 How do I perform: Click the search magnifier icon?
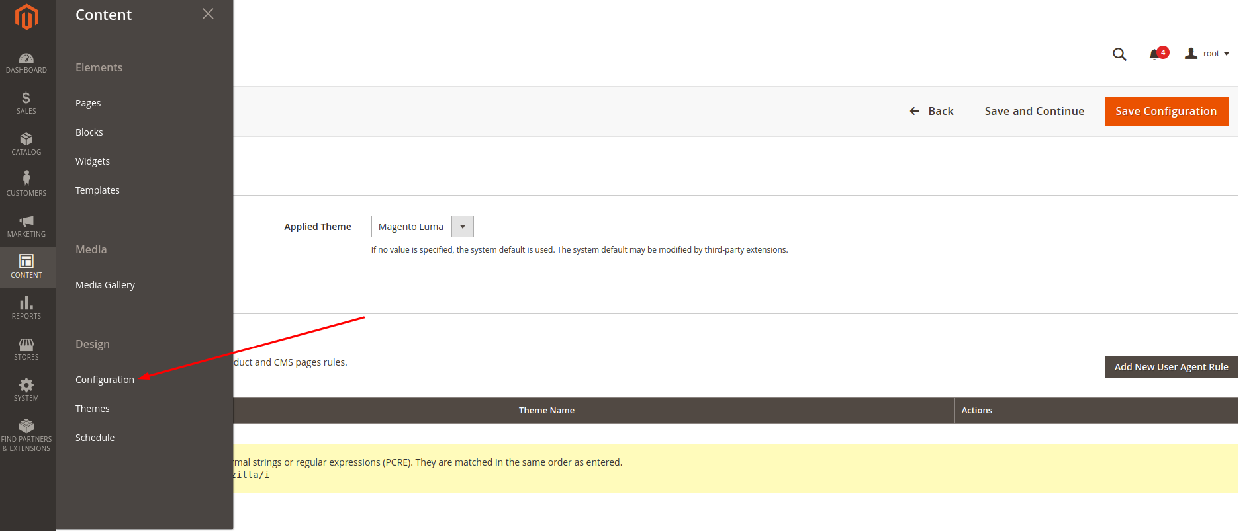pyautogui.click(x=1119, y=54)
